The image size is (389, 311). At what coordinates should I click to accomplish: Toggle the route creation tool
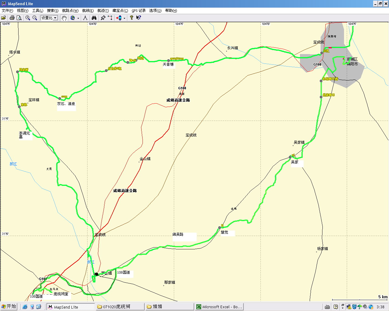[110, 18]
